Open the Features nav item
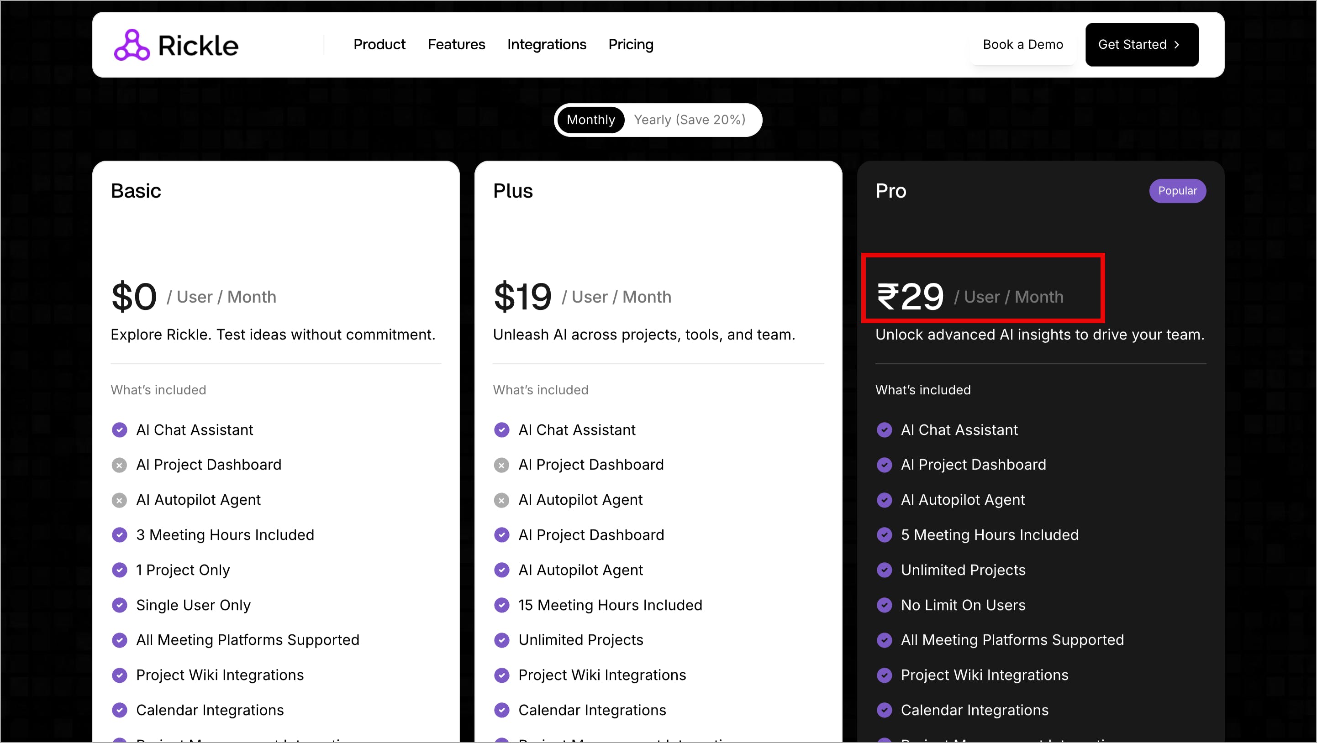The image size is (1317, 743). tap(456, 44)
